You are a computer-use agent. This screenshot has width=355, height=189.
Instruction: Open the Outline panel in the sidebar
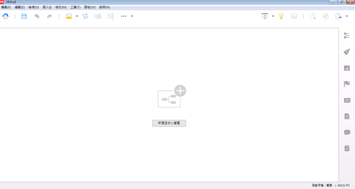click(x=347, y=35)
